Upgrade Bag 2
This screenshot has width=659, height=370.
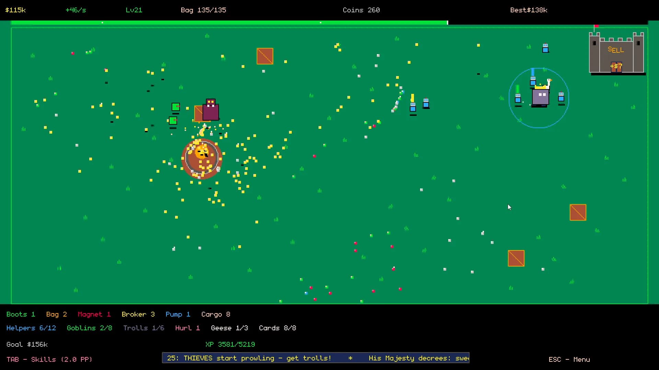[x=56, y=314]
